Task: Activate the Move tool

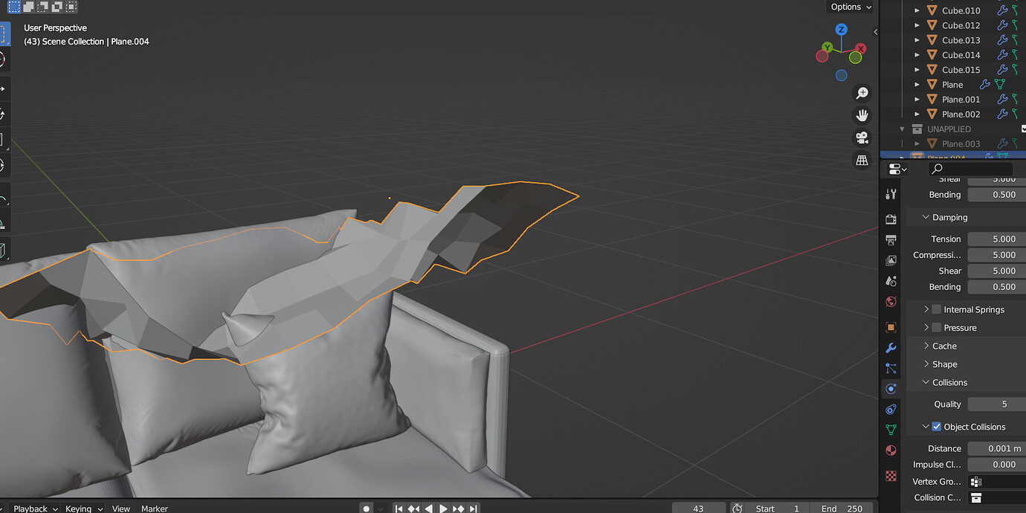Action: click(4, 89)
